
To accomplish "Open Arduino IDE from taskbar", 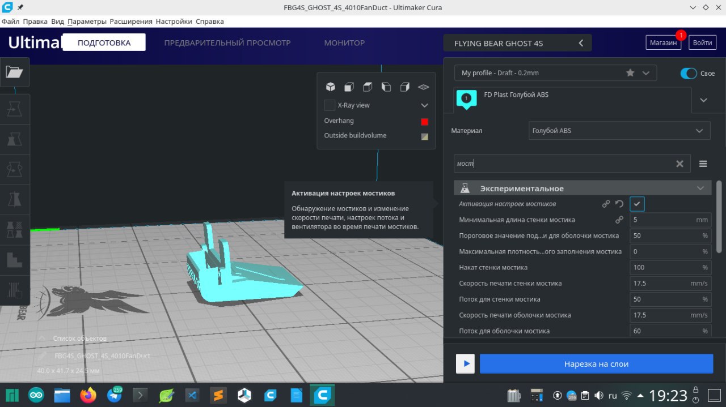I will (36, 395).
